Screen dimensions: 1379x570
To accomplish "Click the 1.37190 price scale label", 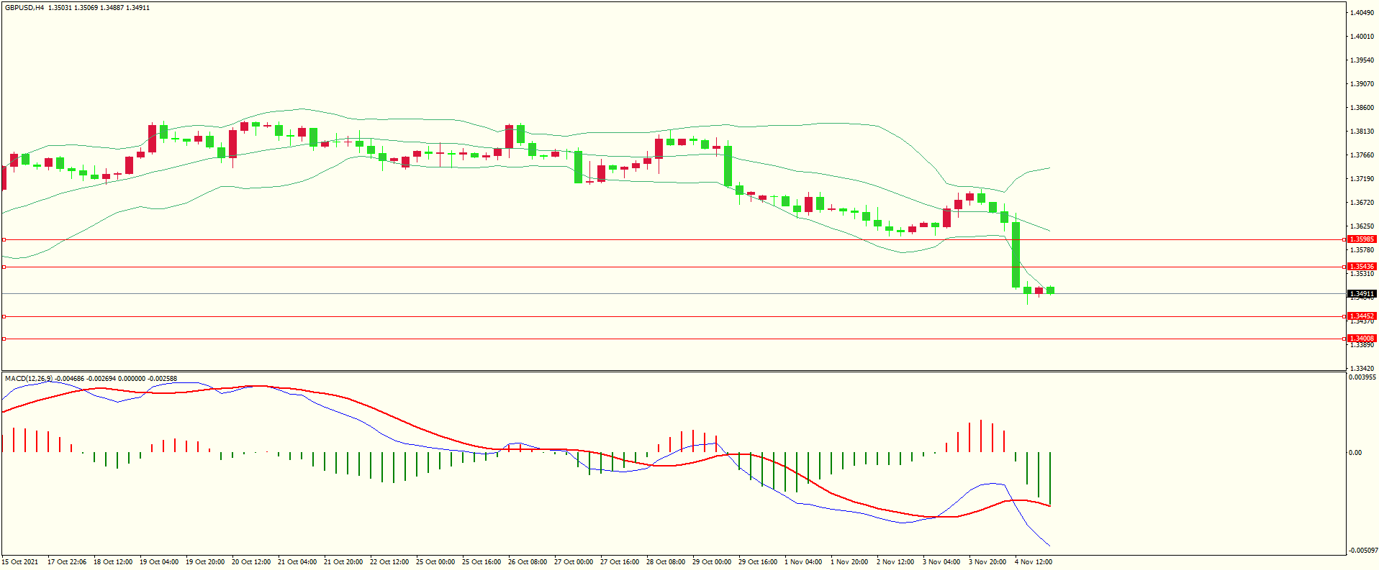I will click(1362, 179).
